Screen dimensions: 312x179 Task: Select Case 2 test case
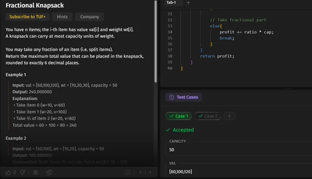pyautogui.click(x=208, y=116)
